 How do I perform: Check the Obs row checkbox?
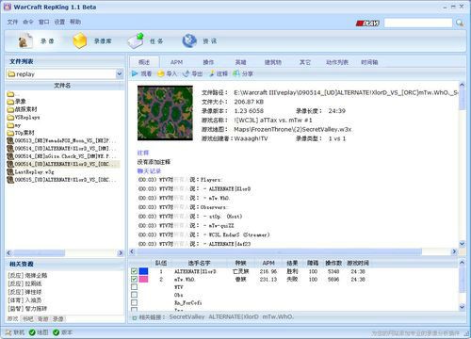[134, 295]
